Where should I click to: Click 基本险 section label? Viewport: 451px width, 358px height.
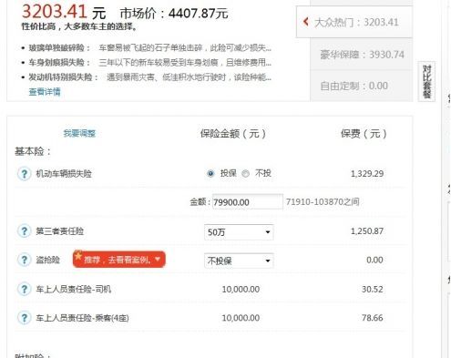coord(33,151)
